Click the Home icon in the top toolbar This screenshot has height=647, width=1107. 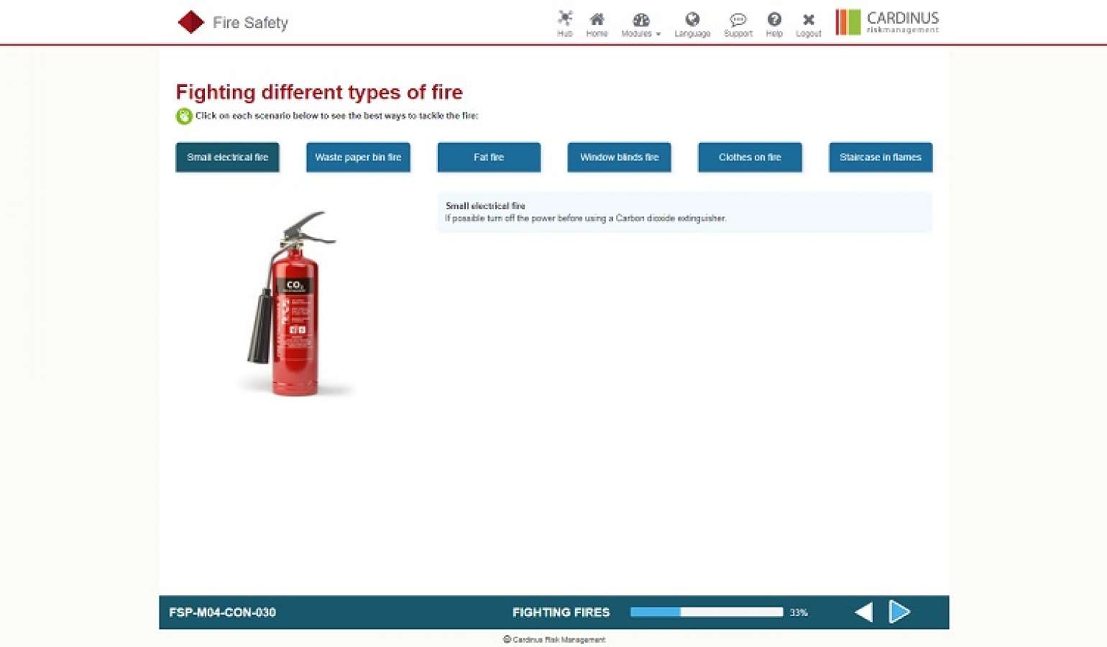[x=597, y=20]
